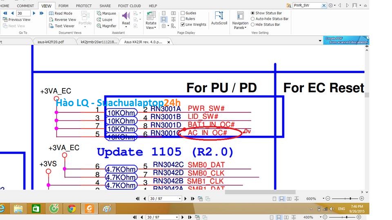
Task: Jump to last page arrow in ribbon
Action: pos(42,13)
